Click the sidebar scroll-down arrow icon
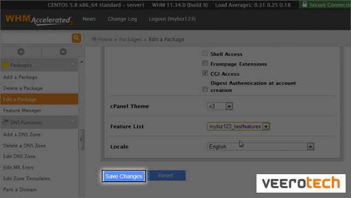 pos(63,52)
